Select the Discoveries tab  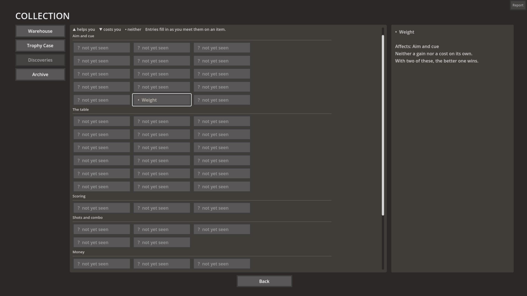tap(40, 60)
